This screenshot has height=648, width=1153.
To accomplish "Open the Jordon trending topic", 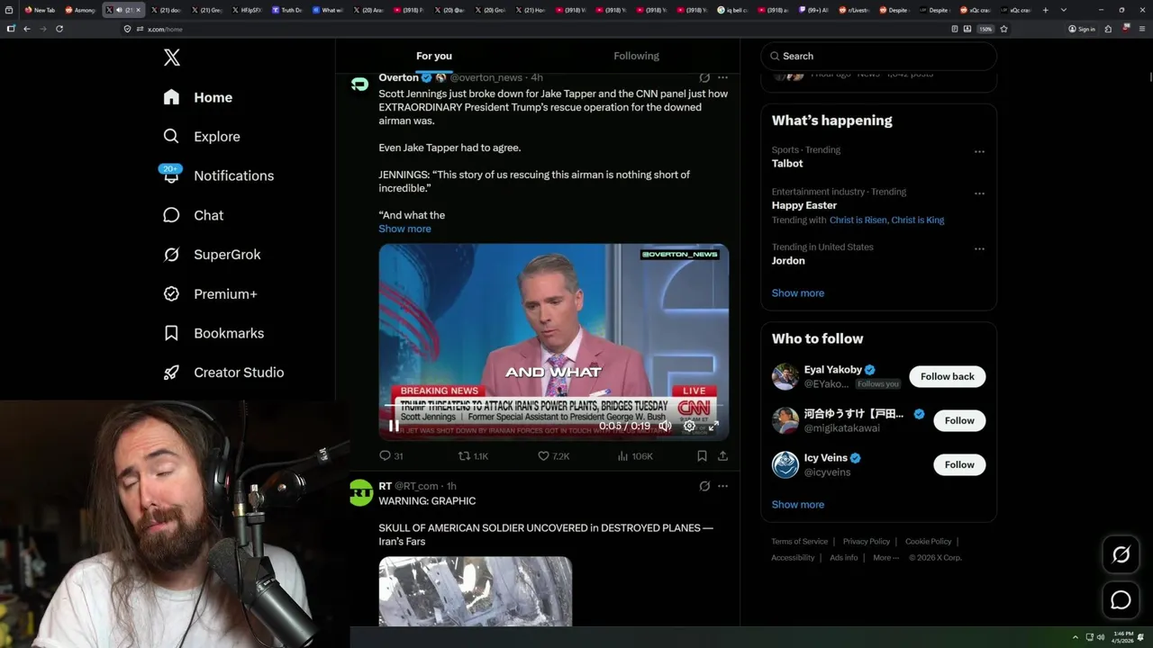I will click(x=788, y=261).
